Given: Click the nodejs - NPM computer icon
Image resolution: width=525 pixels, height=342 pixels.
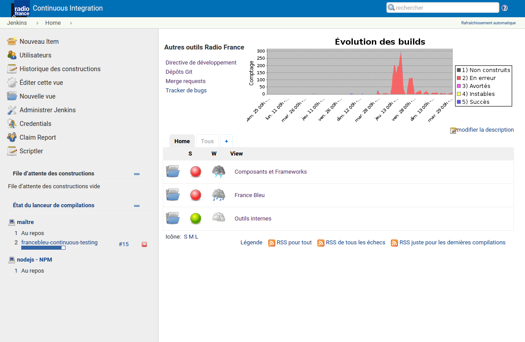Looking at the screenshot, I should point(12,260).
